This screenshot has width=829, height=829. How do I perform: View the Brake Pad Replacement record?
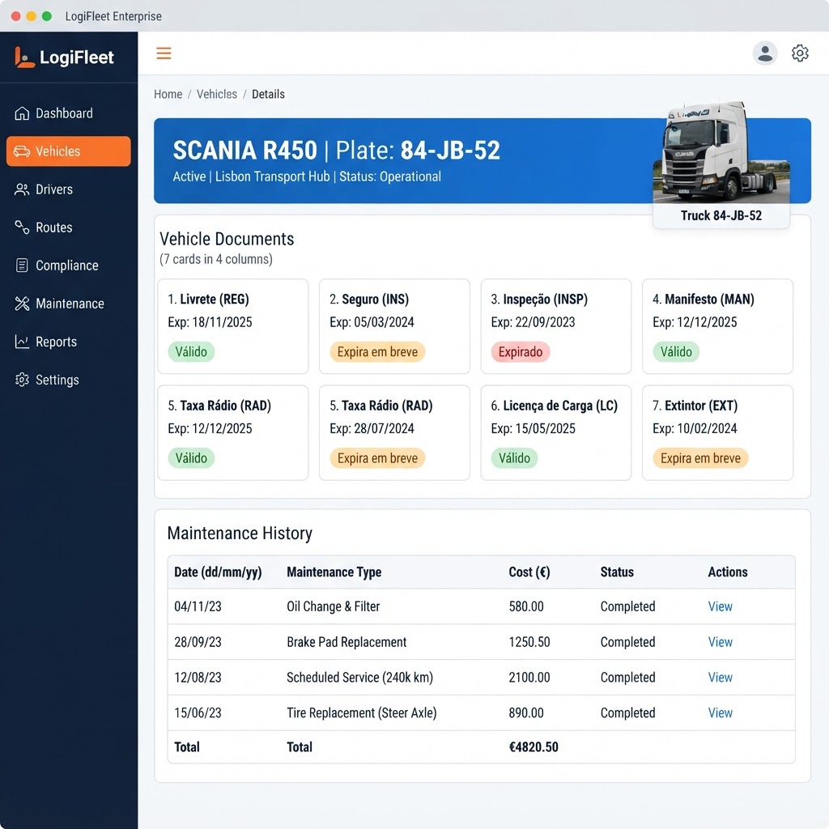[x=720, y=642]
